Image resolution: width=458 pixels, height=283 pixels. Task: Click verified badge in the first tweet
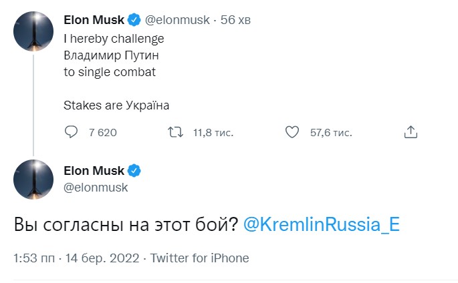[x=133, y=19]
